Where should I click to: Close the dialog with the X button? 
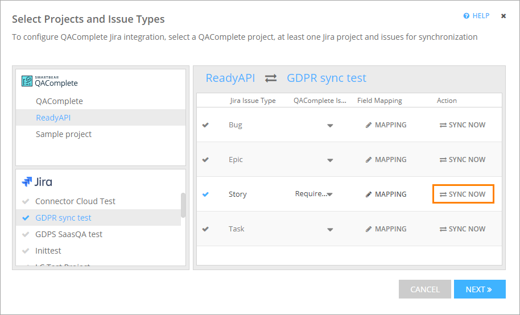[x=504, y=16]
